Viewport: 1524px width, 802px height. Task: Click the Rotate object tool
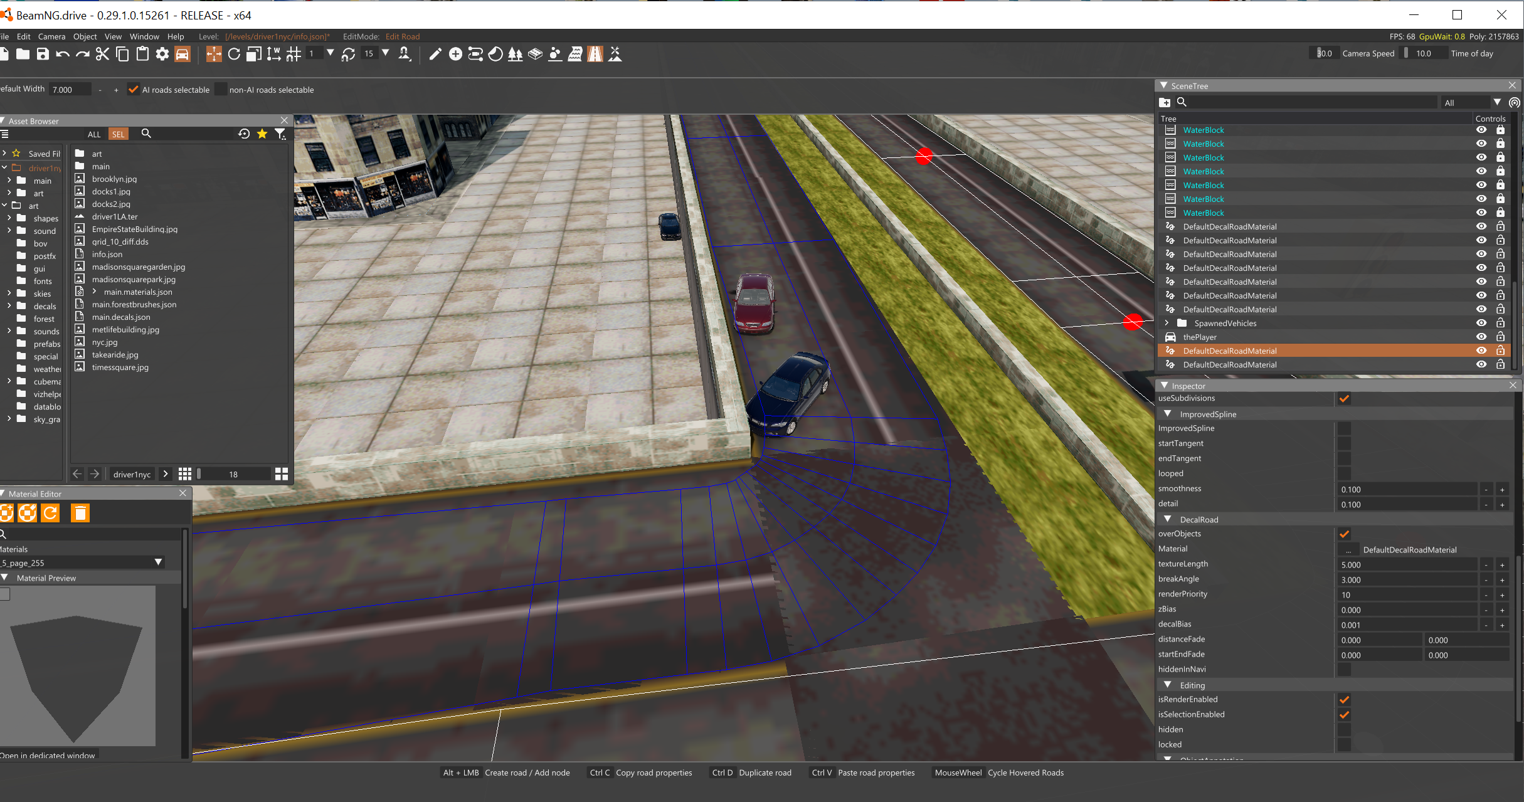tap(234, 55)
